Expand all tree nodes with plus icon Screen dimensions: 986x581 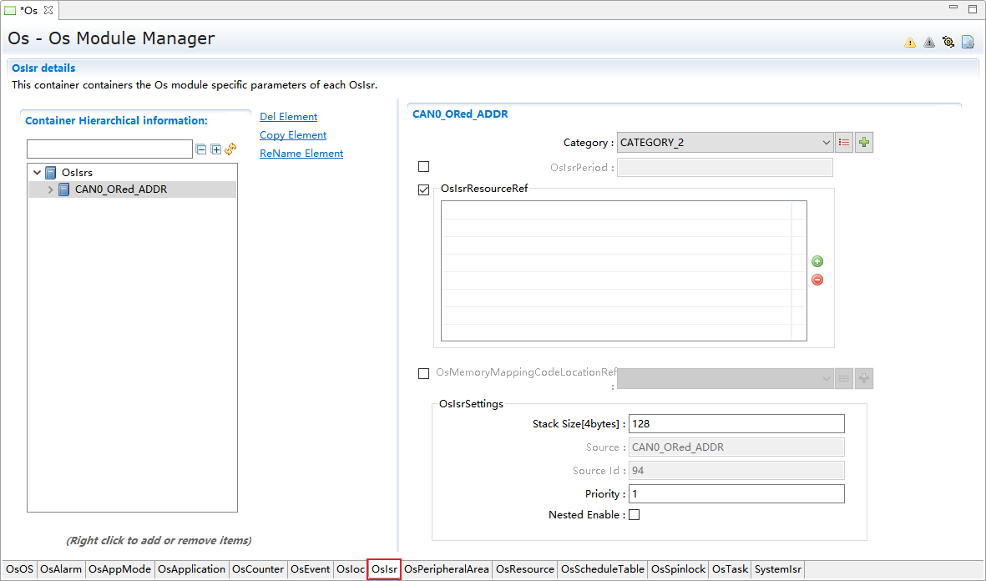(x=215, y=149)
